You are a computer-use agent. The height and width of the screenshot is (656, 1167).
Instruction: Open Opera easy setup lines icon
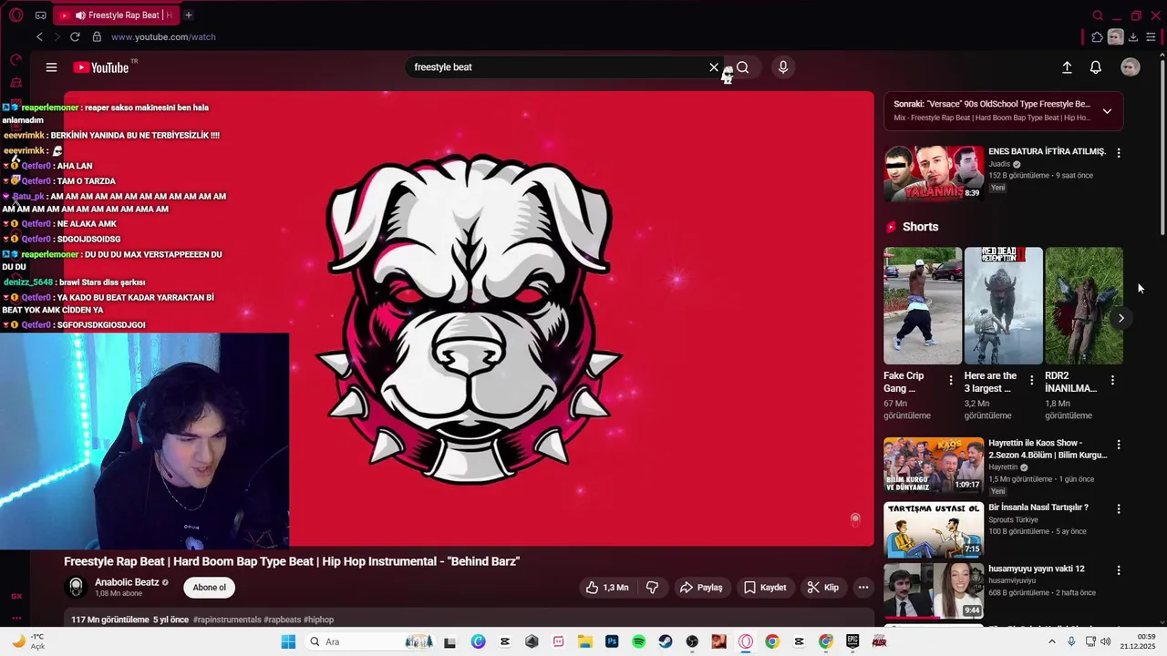pyautogui.click(x=1151, y=37)
